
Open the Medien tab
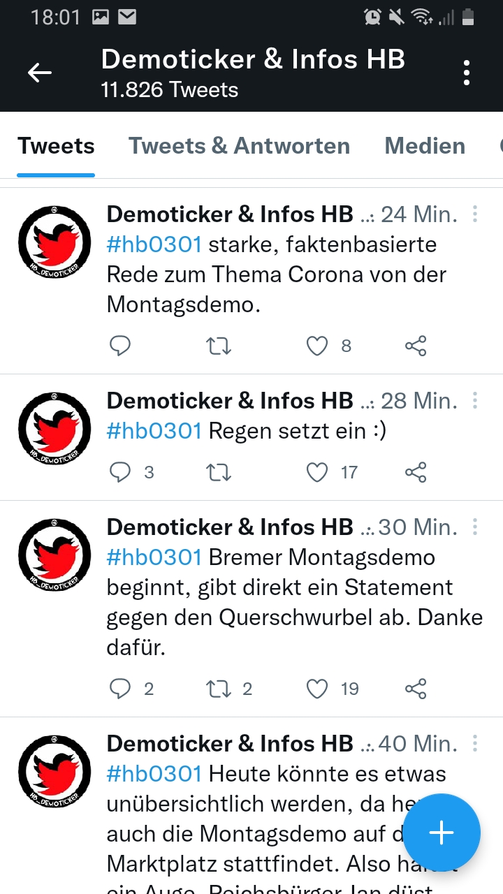(x=425, y=146)
